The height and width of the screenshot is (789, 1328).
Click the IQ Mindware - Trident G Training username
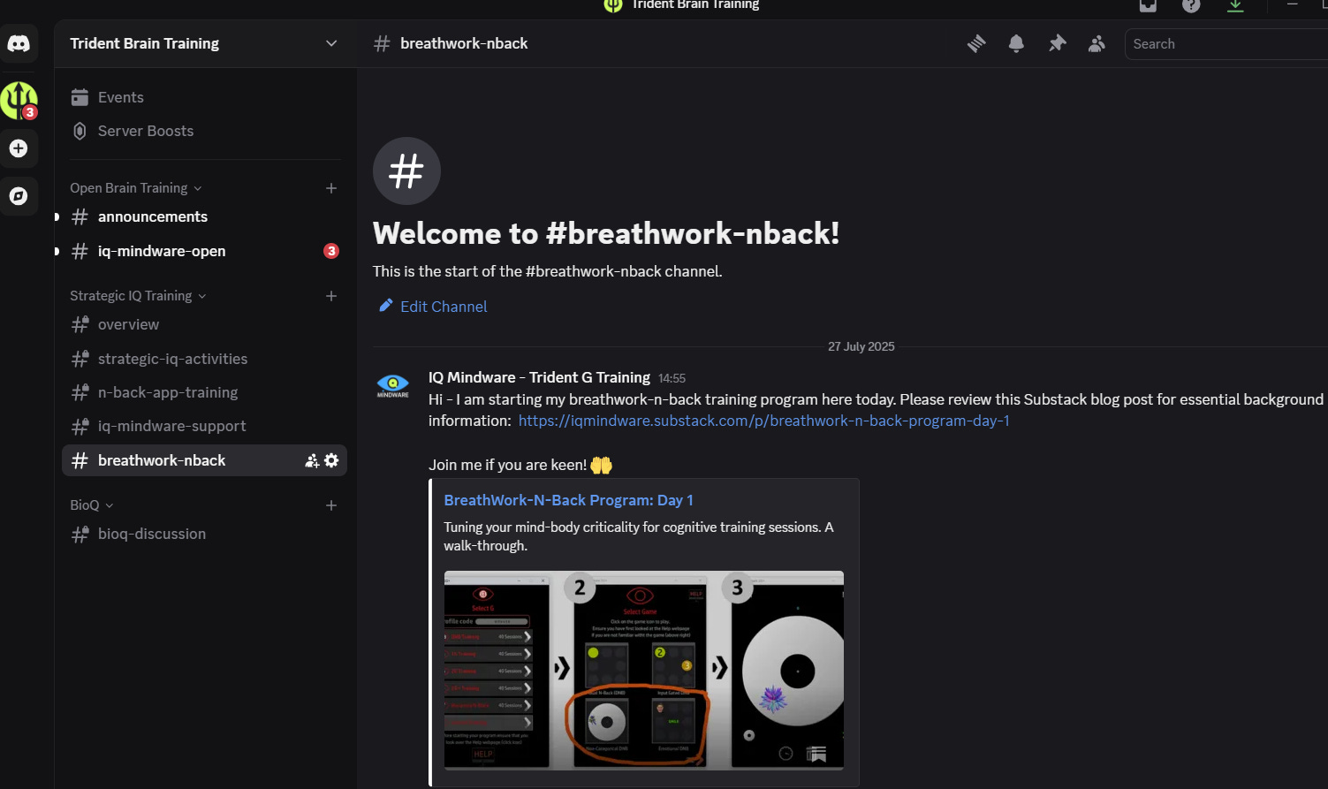(x=539, y=377)
